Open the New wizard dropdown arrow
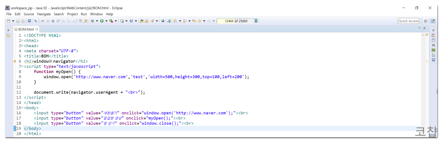 (x=13, y=21)
